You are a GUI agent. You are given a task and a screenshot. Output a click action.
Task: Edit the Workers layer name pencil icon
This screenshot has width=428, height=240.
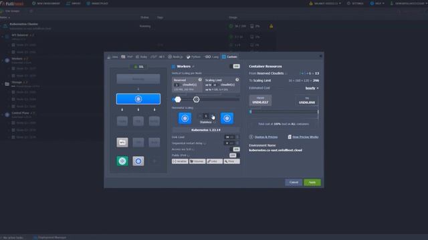coord(193,67)
